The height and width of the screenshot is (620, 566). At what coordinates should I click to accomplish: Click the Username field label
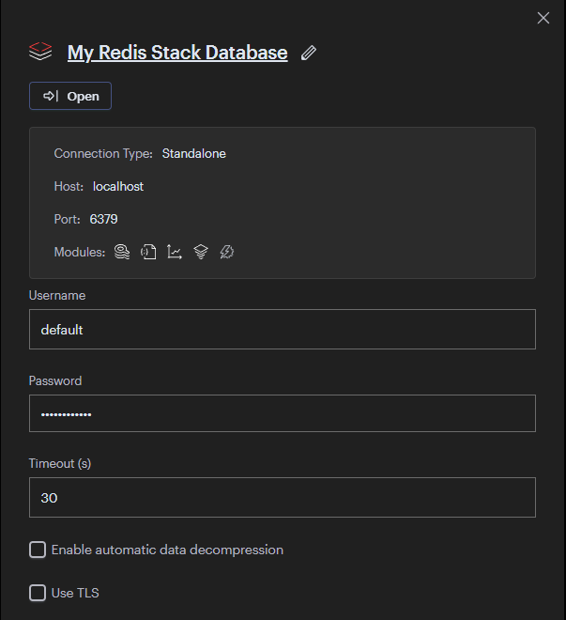57,295
